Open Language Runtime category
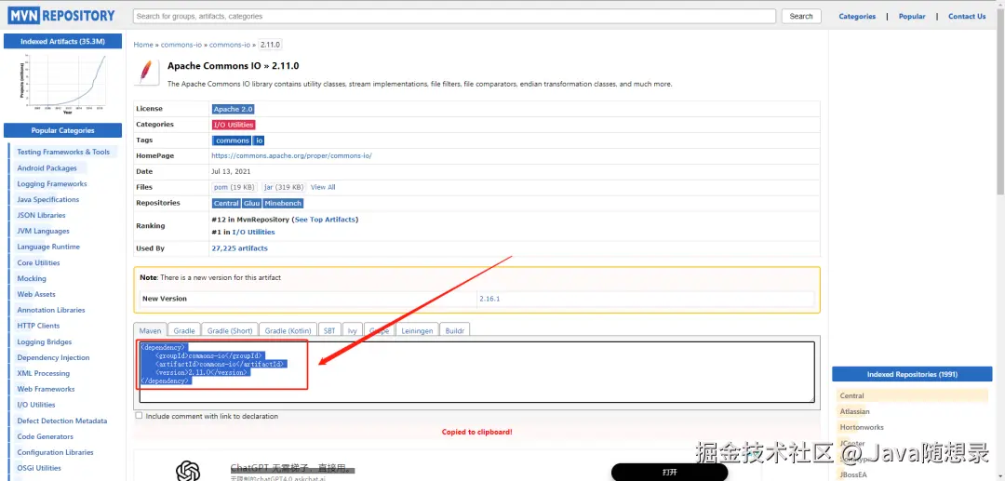 tap(48, 247)
